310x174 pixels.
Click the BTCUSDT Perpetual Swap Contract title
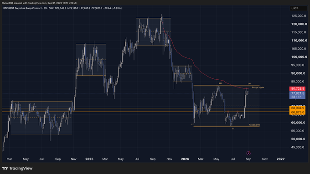coord(22,8)
